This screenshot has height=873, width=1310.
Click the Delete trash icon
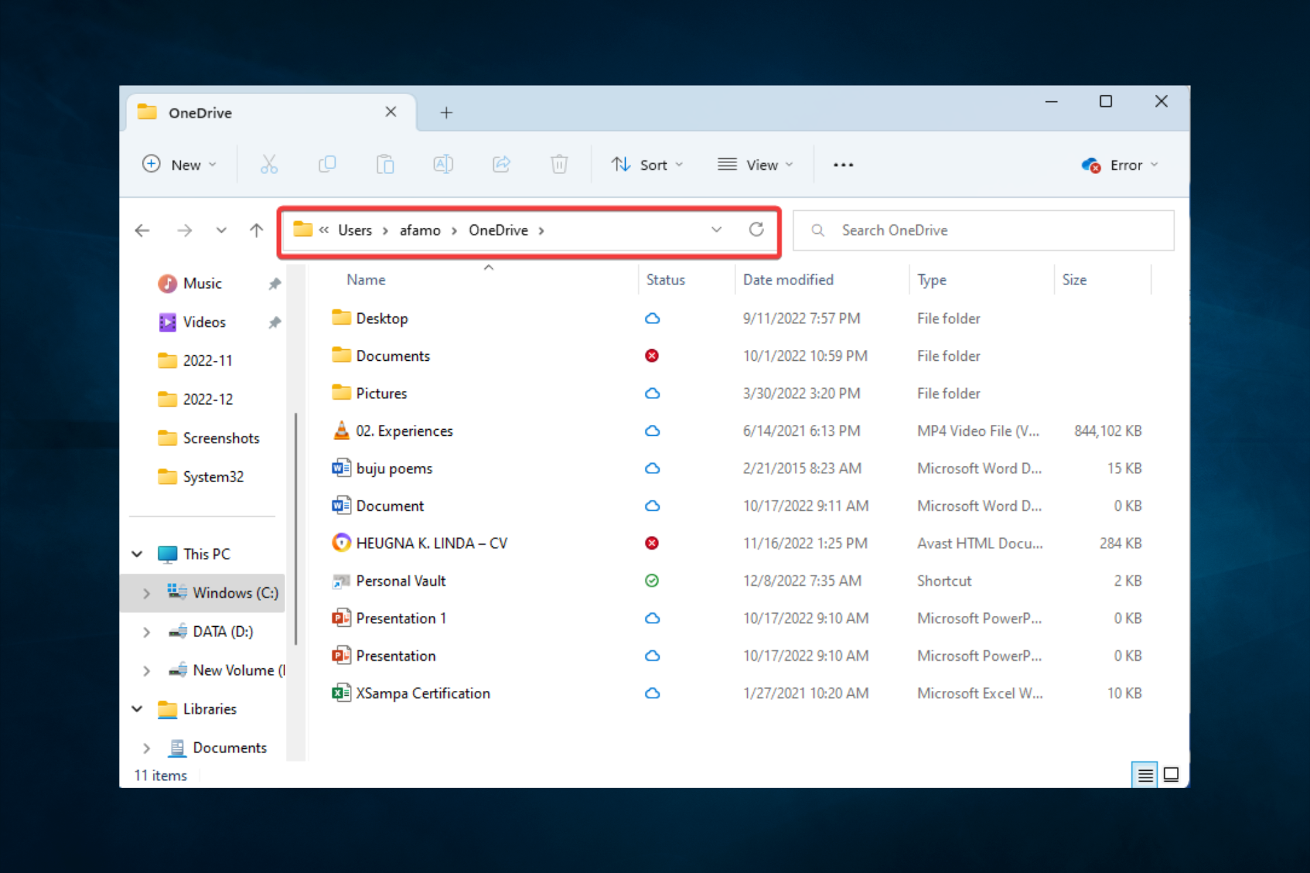point(559,164)
